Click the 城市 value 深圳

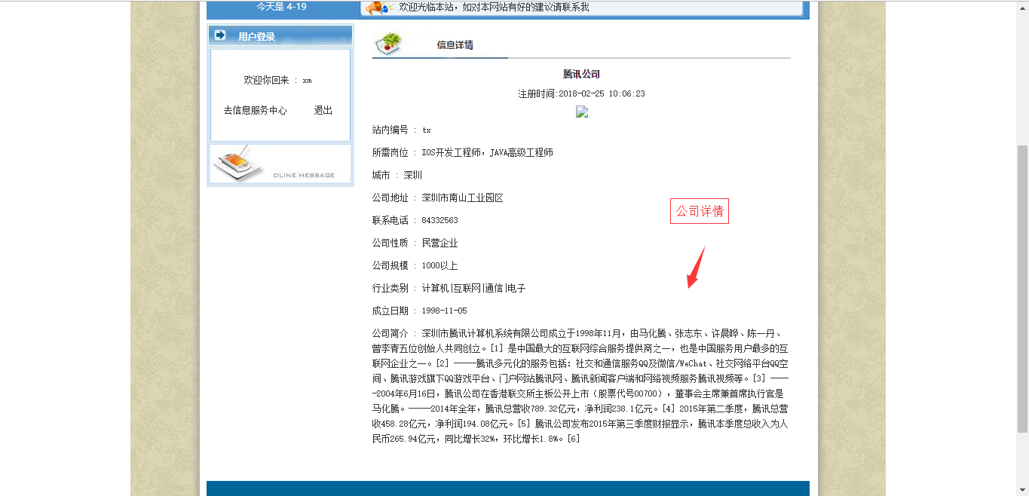(x=412, y=176)
